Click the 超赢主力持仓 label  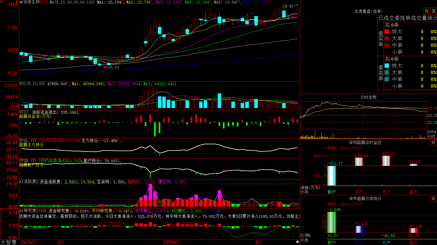(x=31, y=145)
